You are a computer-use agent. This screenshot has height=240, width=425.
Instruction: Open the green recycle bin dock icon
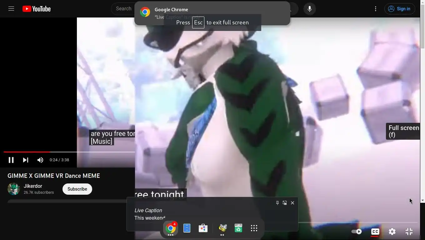pos(238,228)
